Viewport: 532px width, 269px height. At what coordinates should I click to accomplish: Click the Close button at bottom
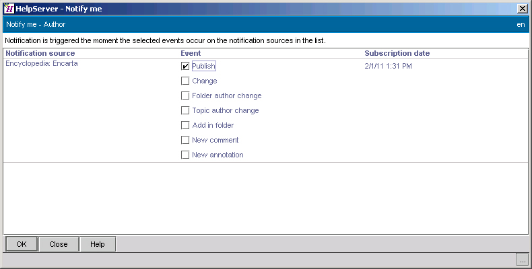59,244
